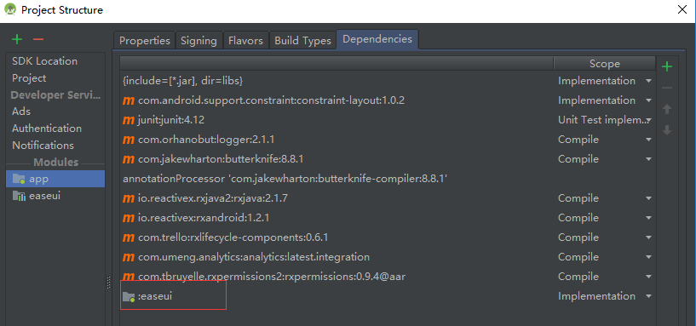The height and width of the screenshot is (326, 696).
Task: Open Authentication developer service
Action: click(47, 129)
